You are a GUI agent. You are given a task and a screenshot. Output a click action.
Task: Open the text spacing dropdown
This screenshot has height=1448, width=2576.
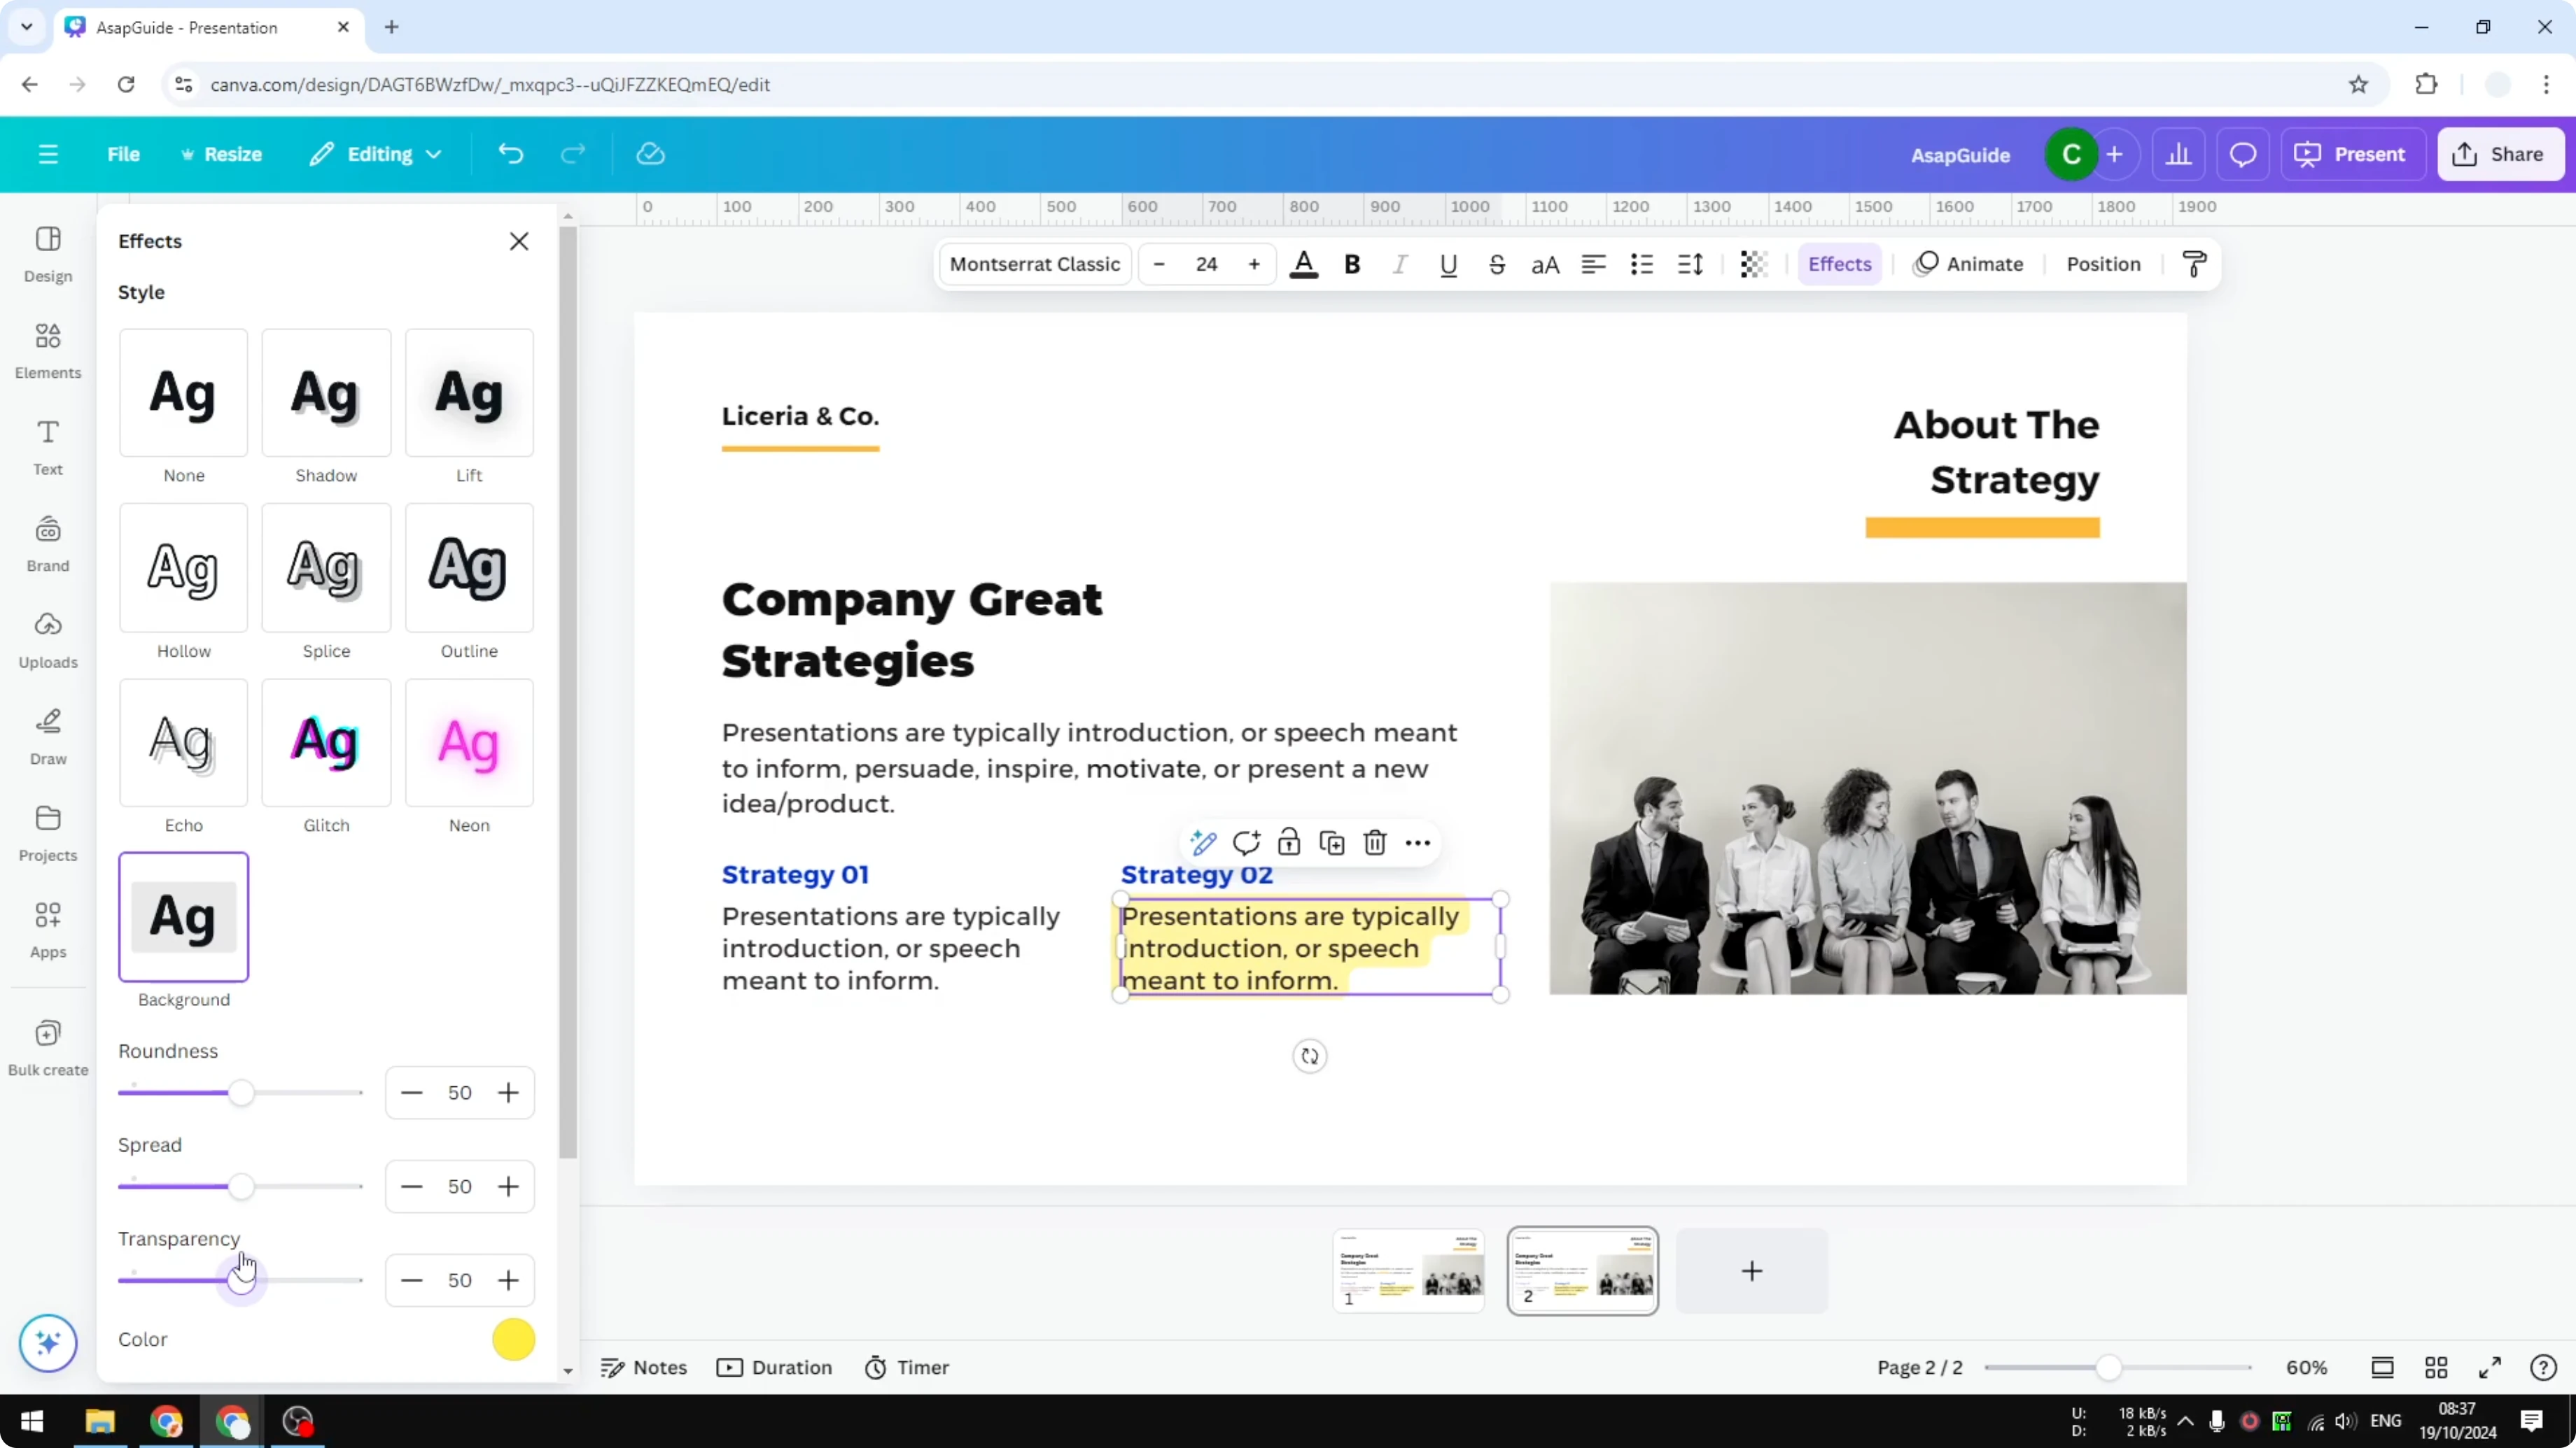[x=1690, y=264]
